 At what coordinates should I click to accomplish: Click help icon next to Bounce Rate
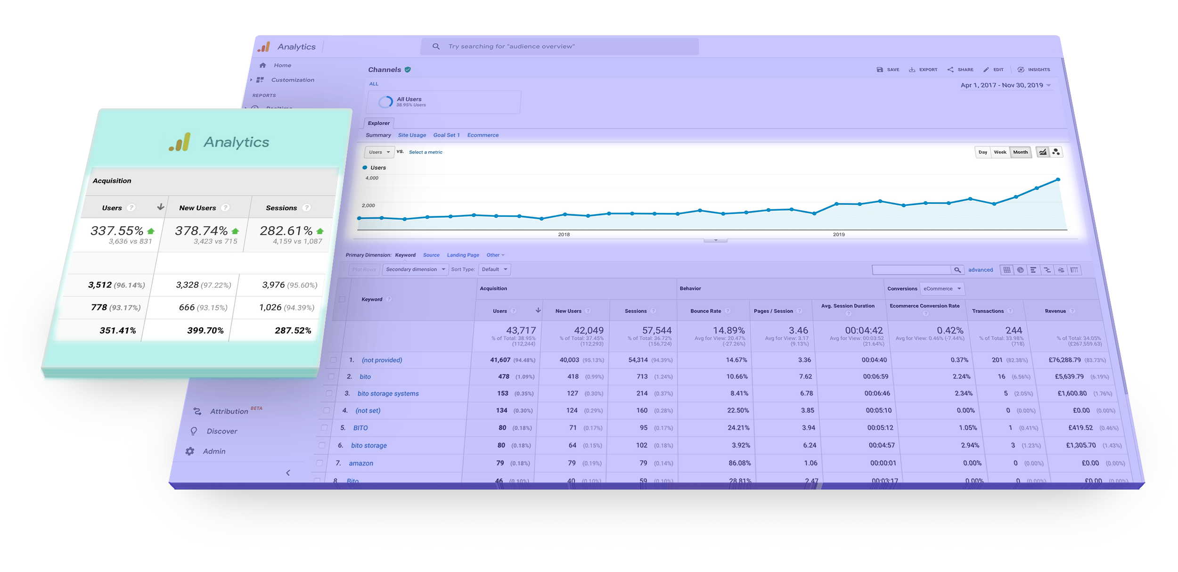tap(728, 311)
